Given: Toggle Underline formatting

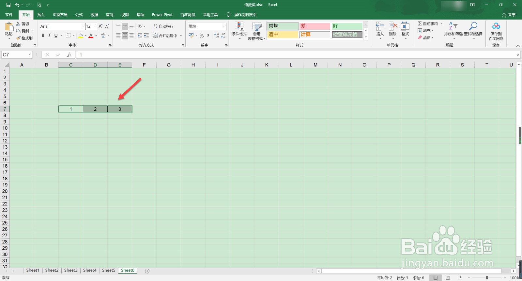Looking at the screenshot, I should 56,36.
